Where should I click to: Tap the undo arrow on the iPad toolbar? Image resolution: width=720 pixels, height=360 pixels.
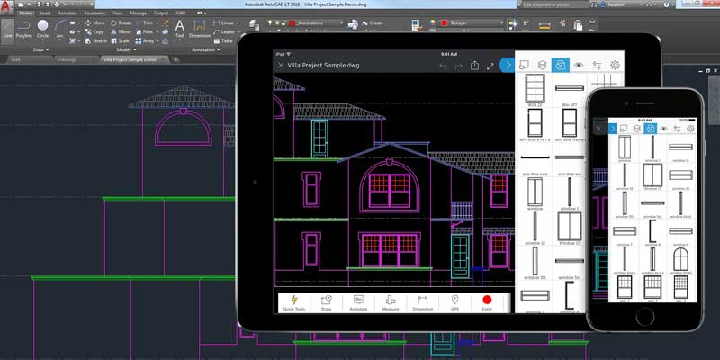coord(443,66)
